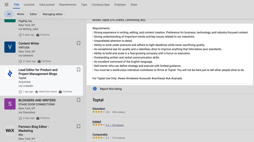Click the Work from home house icon
The width and height of the screenshot is (254, 142).
tap(37, 92)
